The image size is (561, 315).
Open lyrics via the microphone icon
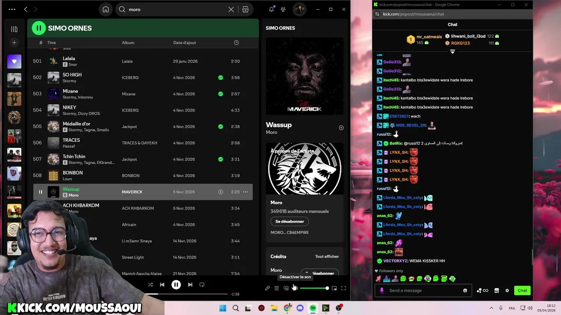point(267,288)
